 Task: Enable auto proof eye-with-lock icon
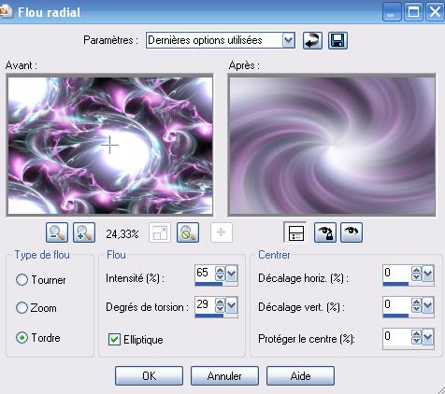[x=325, y=232]
